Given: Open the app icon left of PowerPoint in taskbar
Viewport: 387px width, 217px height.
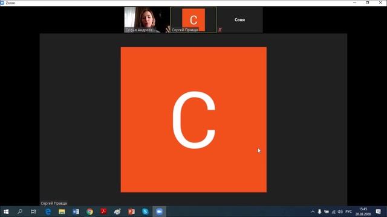Looking at the screenshot, I should (x=117, y=212).
